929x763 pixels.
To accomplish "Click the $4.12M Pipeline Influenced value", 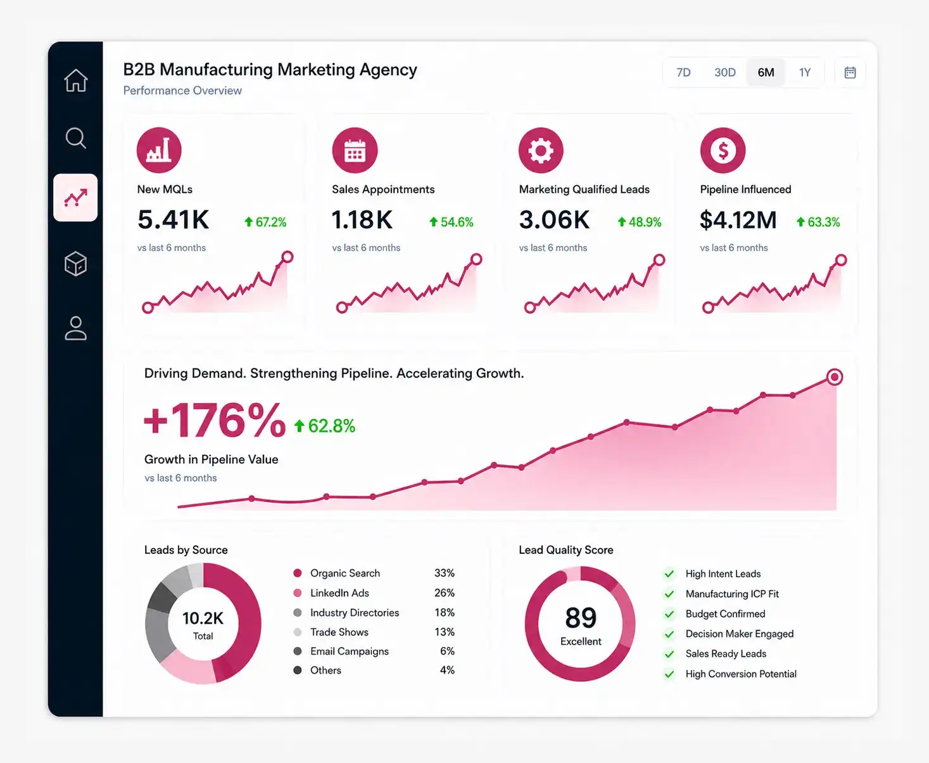I will (x=738, y=220).
